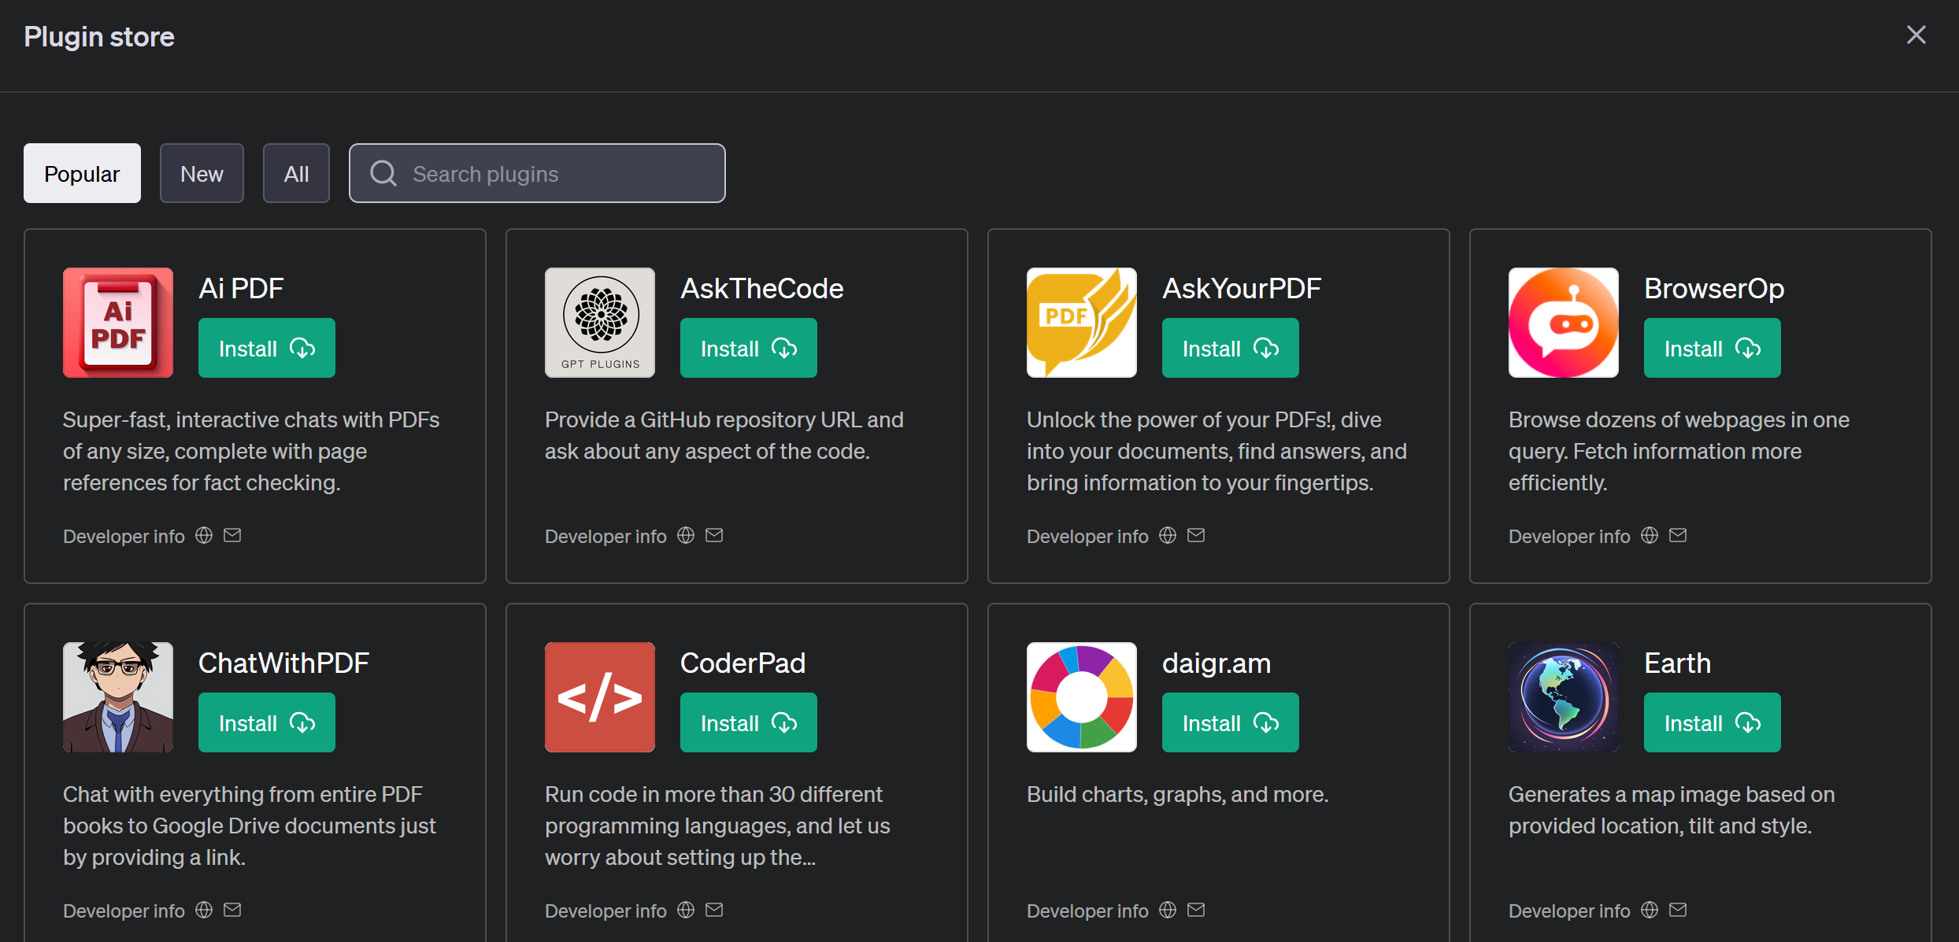Open AskYourPDF developer email icon
This screenshot has height=942, width=1959.
click(1196, 535)
